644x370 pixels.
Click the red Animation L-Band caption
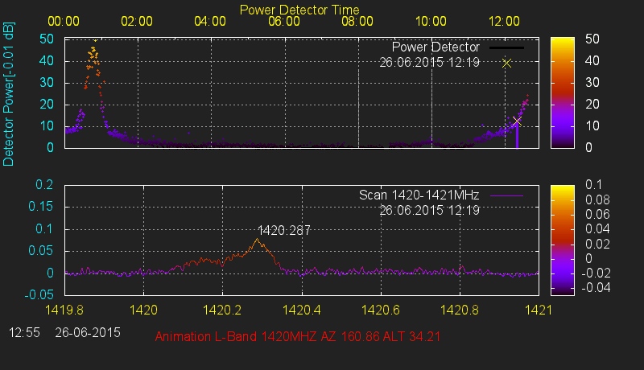[298, 337]
